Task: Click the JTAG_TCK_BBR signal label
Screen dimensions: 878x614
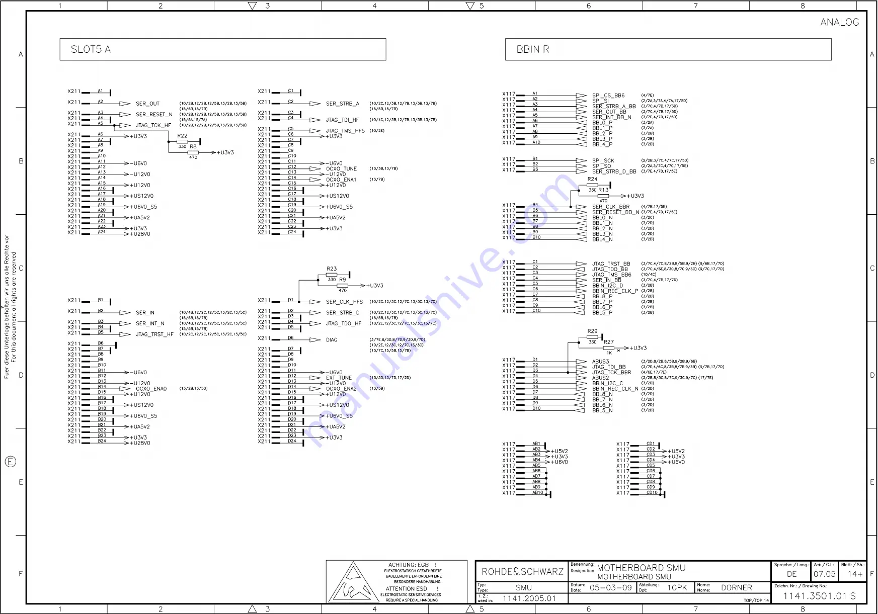Action: tap(611, 373)
